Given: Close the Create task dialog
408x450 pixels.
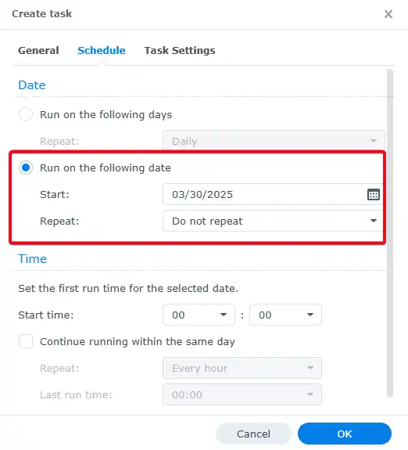Looking at the screenshot, I should 388,14.
